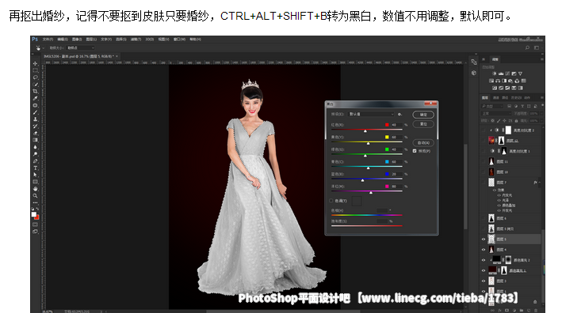This screenshot has width=562, height=313.
Task: Select the Clone Stamp tool
Action: [35, 119]
